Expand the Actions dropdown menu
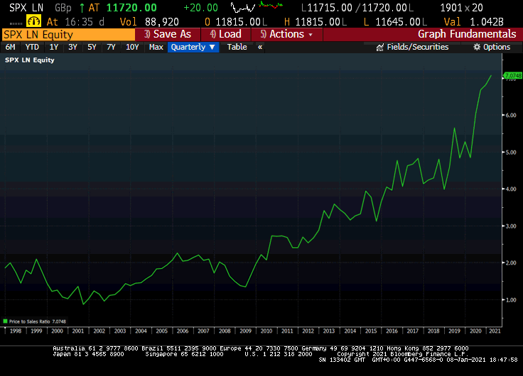 tap(287, 34)
